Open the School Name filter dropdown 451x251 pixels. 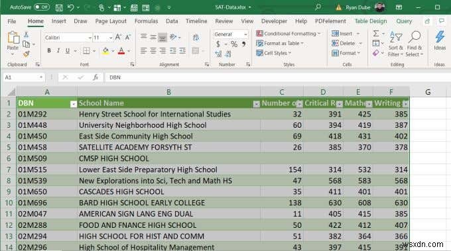256,104
